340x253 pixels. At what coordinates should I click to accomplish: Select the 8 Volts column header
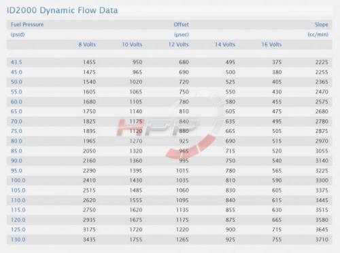coord(87,45)
